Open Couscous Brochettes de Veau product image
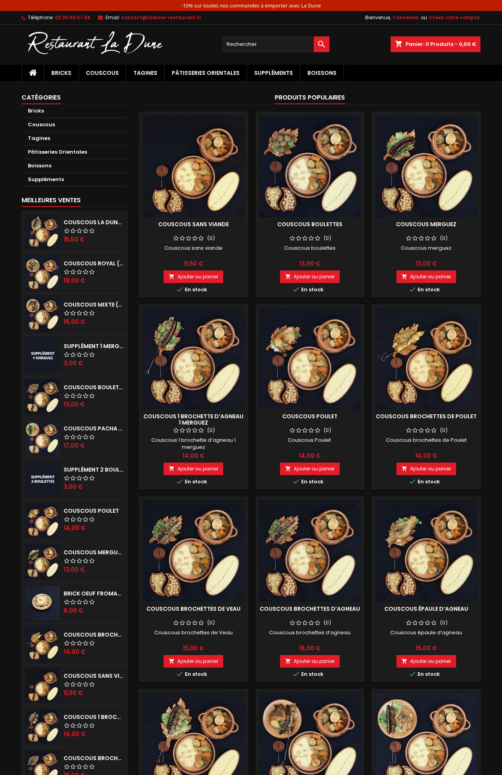This screenshot has width=502, height=775. pos(193,551)
